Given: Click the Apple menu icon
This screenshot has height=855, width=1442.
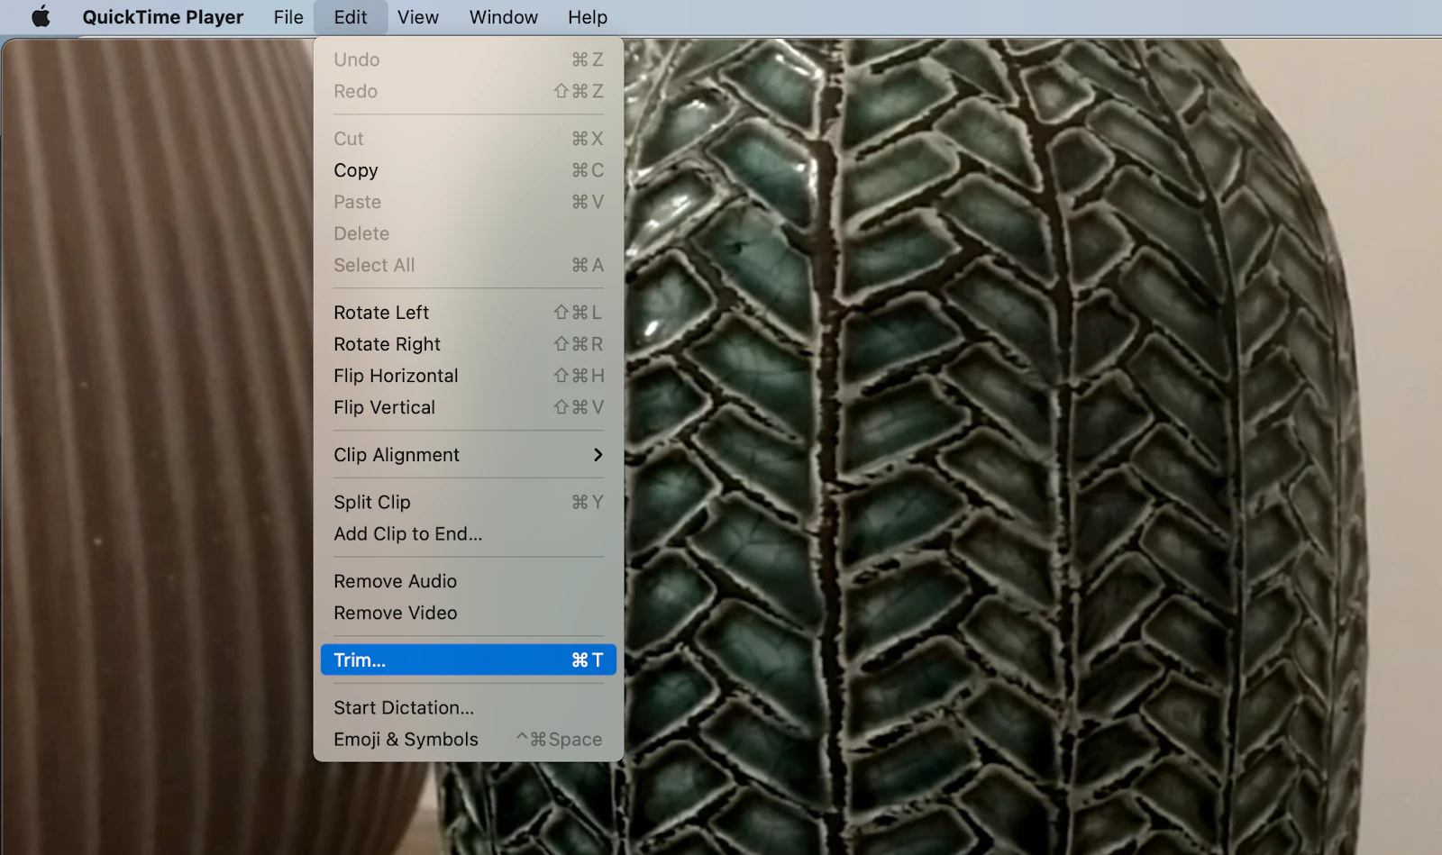Looking at the screenshot, I should (38, 16).
